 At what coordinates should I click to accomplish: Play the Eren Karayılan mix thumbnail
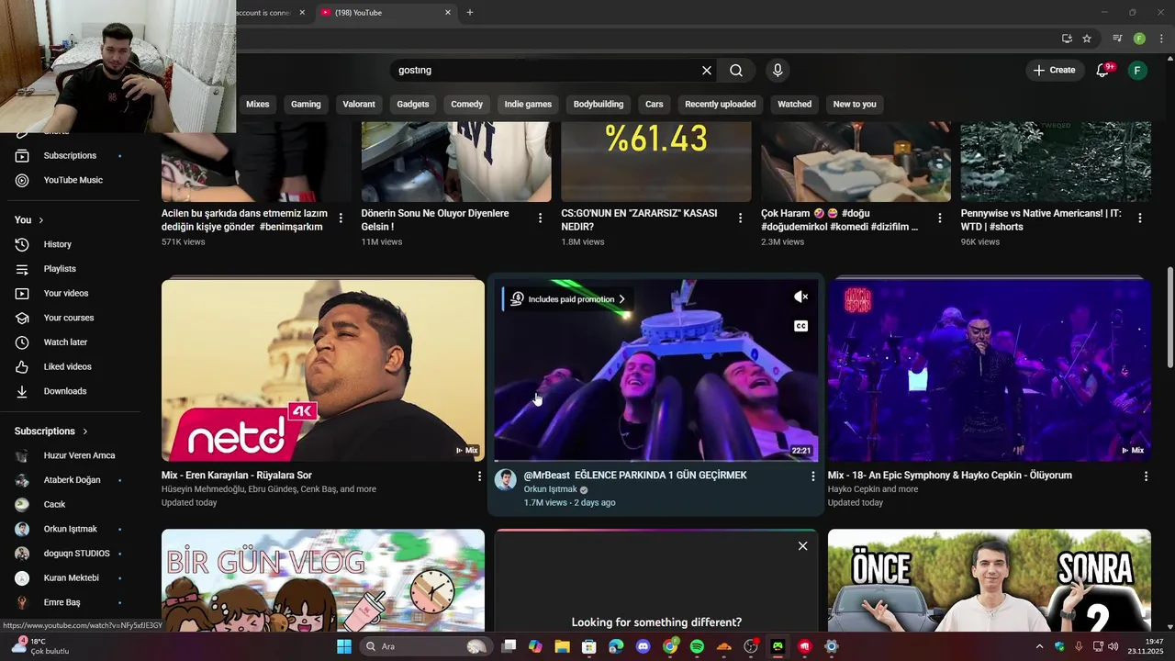pos(323,370)
